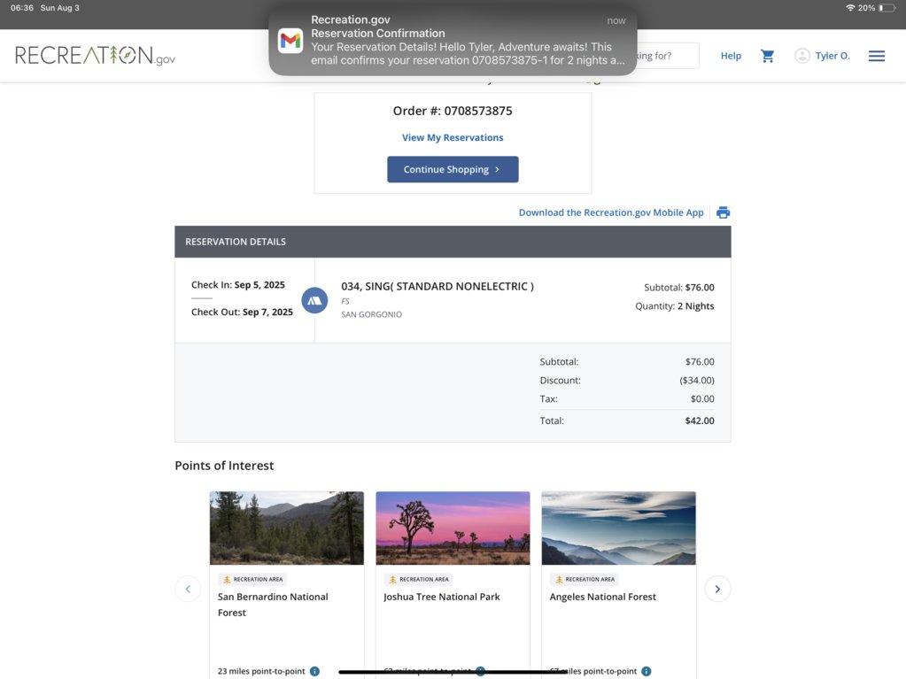Click info icon on Angeles National Forest card
Image resolution: width=906 pixels, height=679 pixels.
pyautogui.click(x=647, y=671)
